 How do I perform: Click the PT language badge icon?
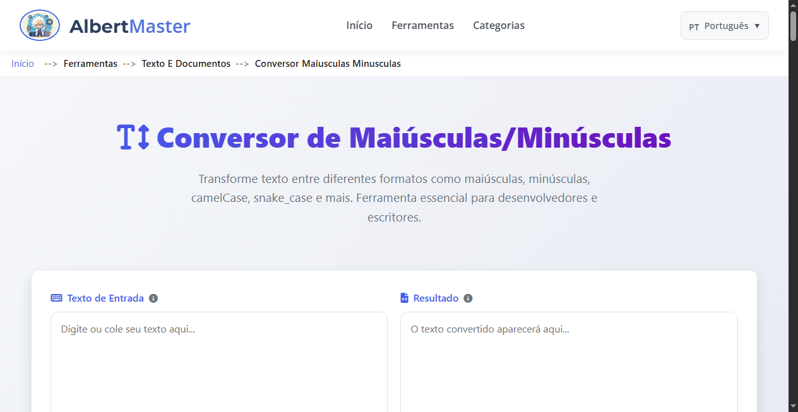click(x=694, y=26)
